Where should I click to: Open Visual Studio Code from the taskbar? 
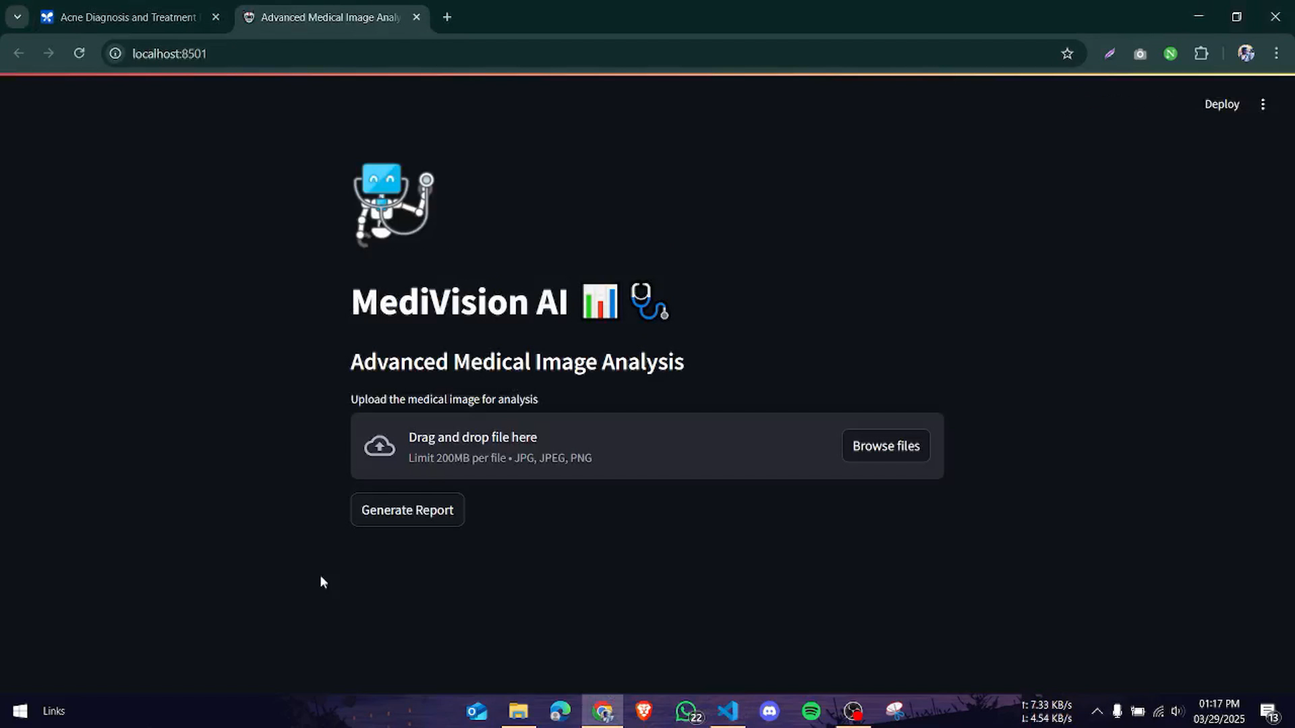coord(728,711)
